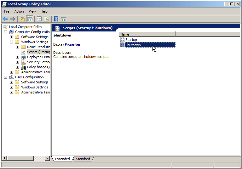Toggle Show/Hide Action Pane toolbar icon
242x169 pixels.
point(64,19)
